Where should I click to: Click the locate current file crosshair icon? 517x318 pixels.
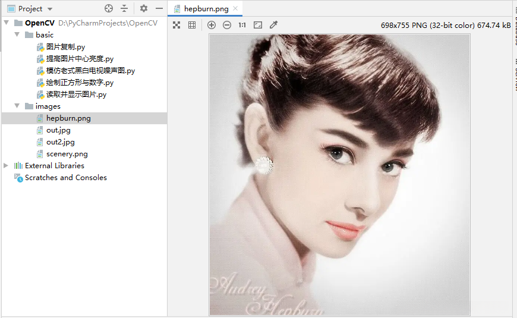click(109, 8)
